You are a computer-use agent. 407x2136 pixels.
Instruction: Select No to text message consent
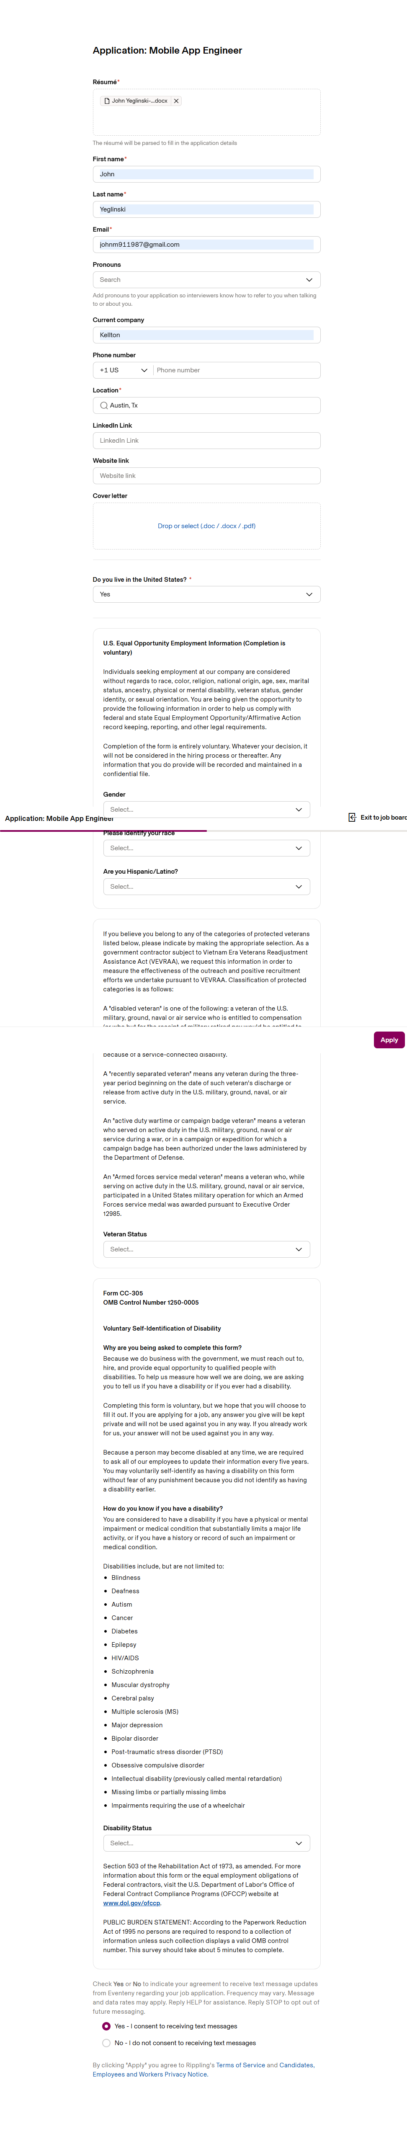[x=106, y=2043]
